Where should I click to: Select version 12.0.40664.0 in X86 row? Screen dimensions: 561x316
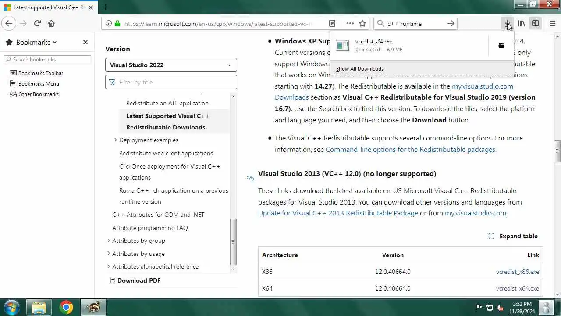pos(393,272)
